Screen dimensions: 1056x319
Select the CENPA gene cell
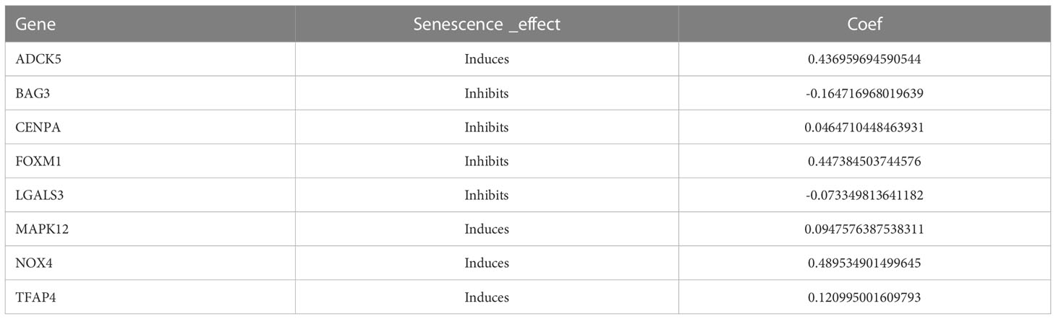[35, 127]
